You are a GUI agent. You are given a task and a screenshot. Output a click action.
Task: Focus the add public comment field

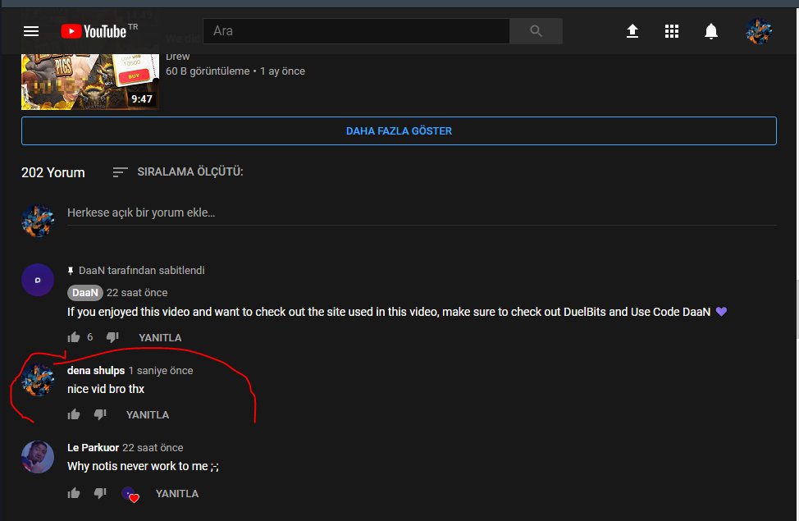[x=422, y=213]
